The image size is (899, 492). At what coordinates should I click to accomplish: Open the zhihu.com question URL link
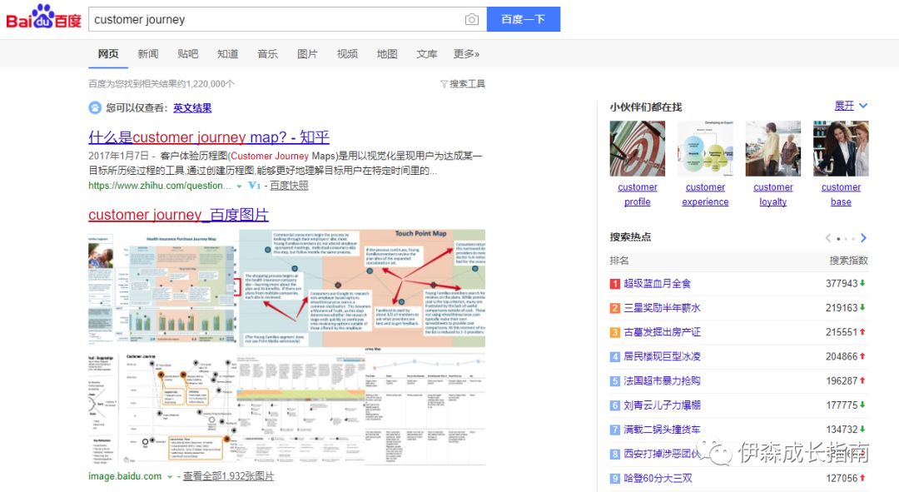[x=159, y=185]
